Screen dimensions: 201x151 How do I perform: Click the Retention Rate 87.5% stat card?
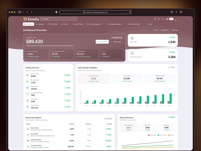(x=160, y=79)
